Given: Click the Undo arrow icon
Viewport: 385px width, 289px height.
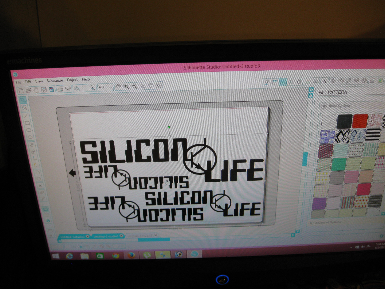Looking at the screenshot, I should tap(101, 88).
